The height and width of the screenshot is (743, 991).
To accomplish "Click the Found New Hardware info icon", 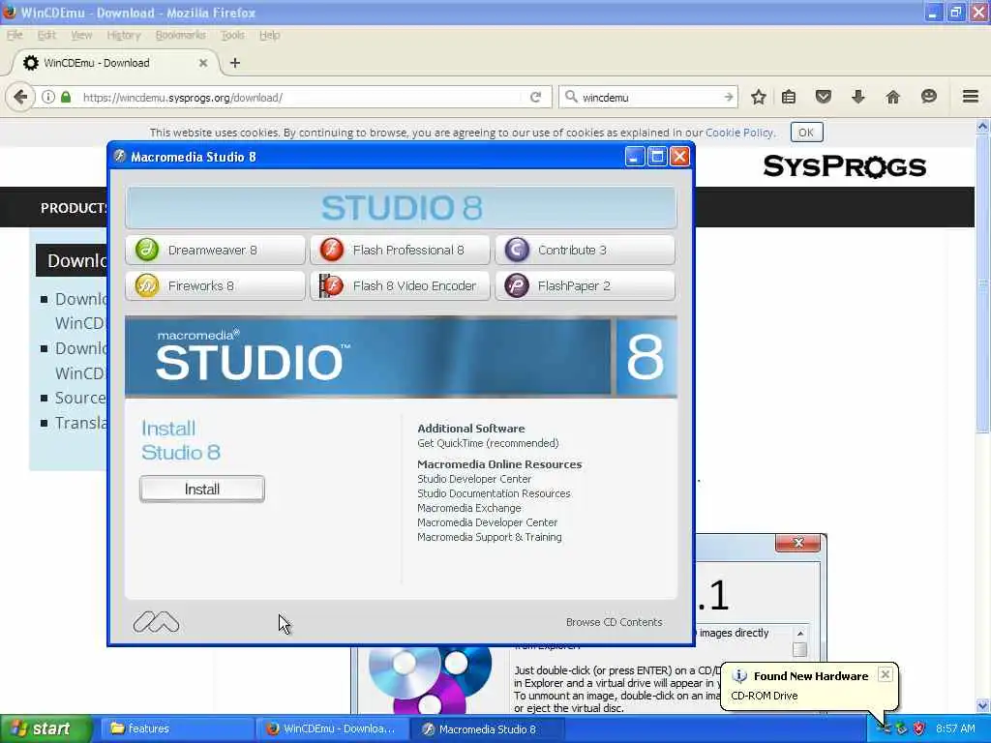I will pyautogui.click(x=739, y=676).
